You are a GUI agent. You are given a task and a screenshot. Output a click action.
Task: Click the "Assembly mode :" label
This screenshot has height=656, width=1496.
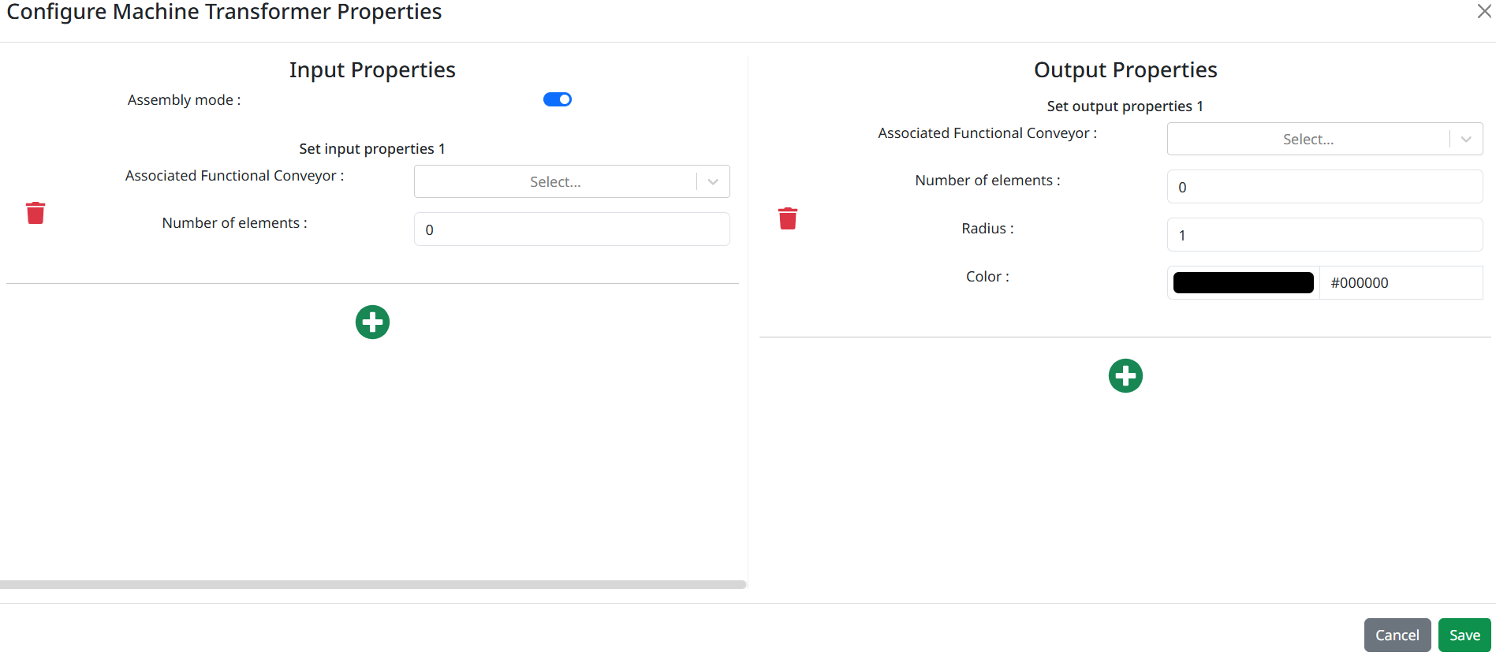pyautogui.click(x=184, y=100)
